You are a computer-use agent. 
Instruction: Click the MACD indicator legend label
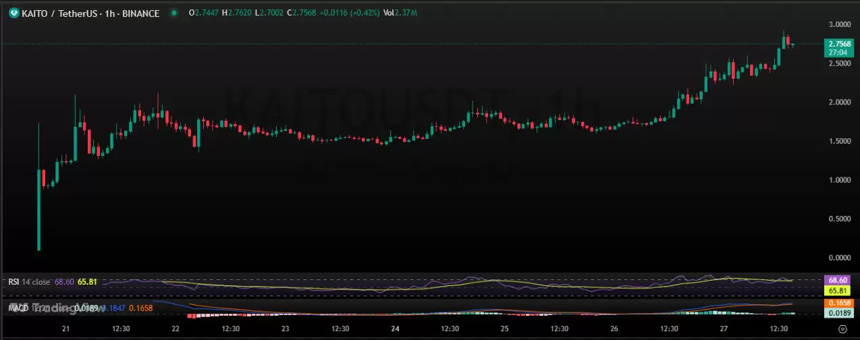click(18, 308)
